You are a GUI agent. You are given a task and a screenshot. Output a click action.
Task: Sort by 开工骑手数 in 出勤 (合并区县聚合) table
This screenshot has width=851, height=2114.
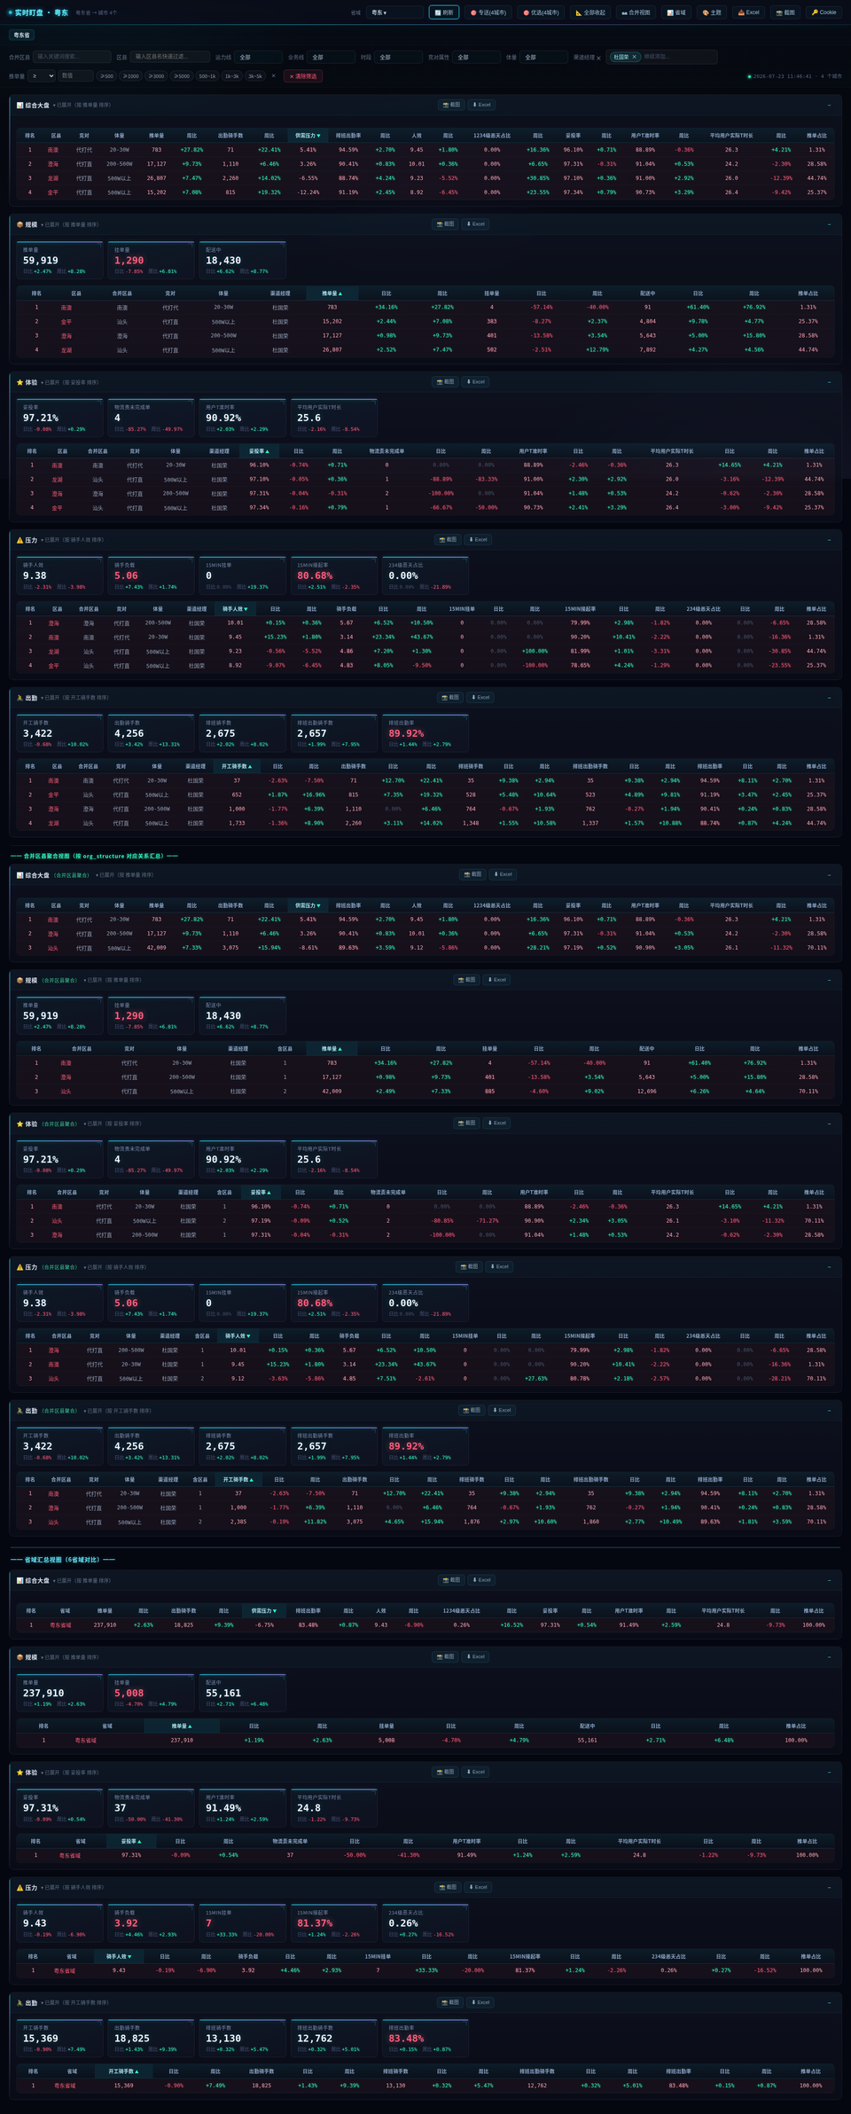pyautogui.click(x=238, y=1479)
